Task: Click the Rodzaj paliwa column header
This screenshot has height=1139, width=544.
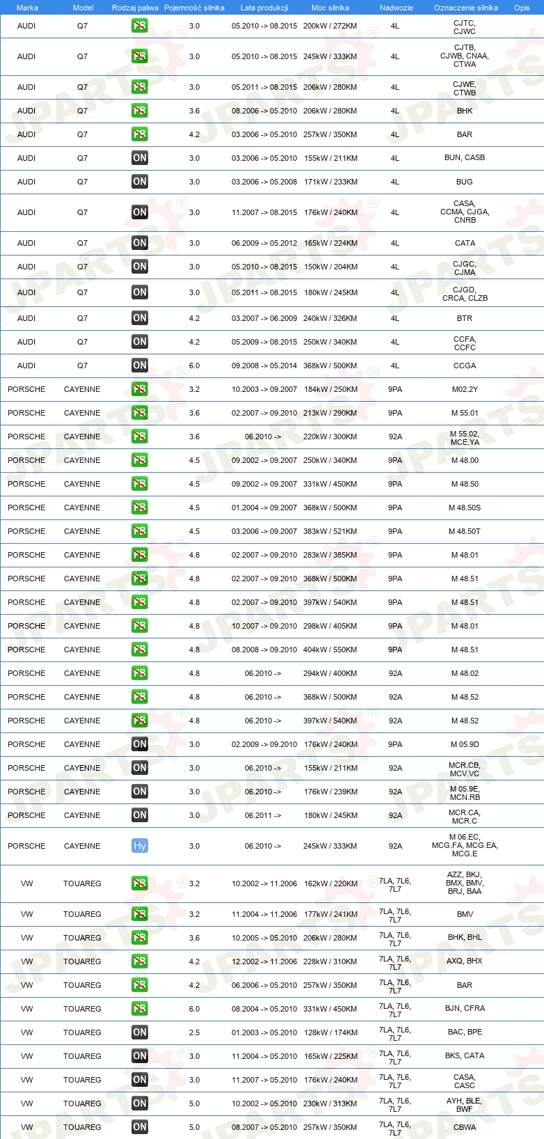Action: [135, 8]
